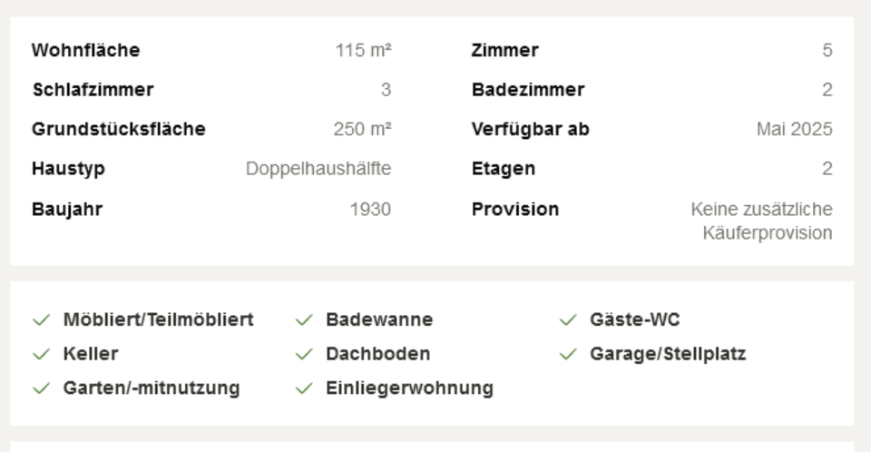Viewport: 871px width, 452px height.
Task: Click the Garage/Stellplatz feature label
Action: [668, 354]
